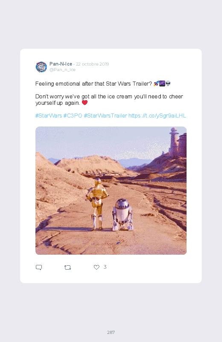Click the rocket emoji in the tweet
Viewport: 222px width, 342px height.
pyautogui.click(x=156, y=83)
